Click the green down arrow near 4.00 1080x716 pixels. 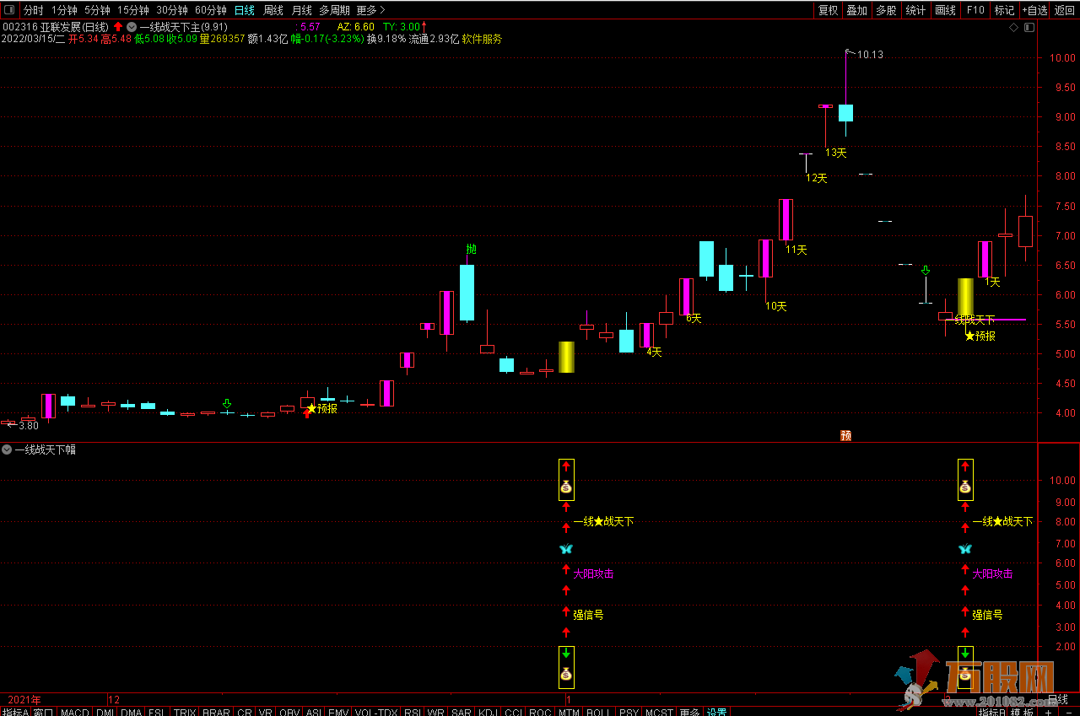pyautogui.click(x=226, y=404)
